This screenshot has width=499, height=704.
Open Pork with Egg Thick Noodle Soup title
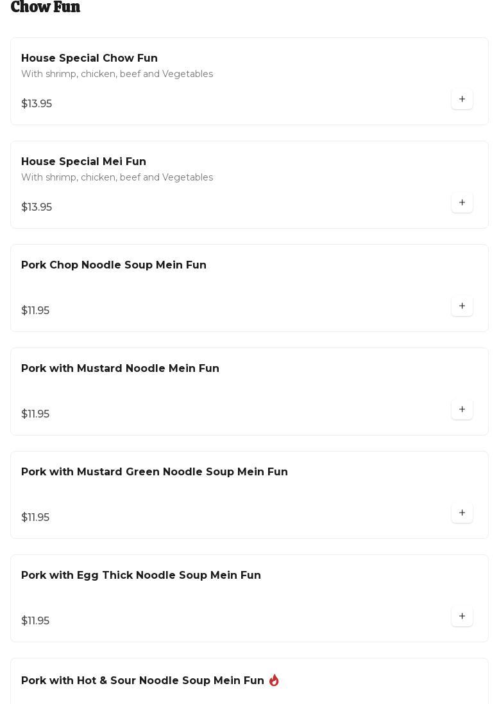pos(140,576)
